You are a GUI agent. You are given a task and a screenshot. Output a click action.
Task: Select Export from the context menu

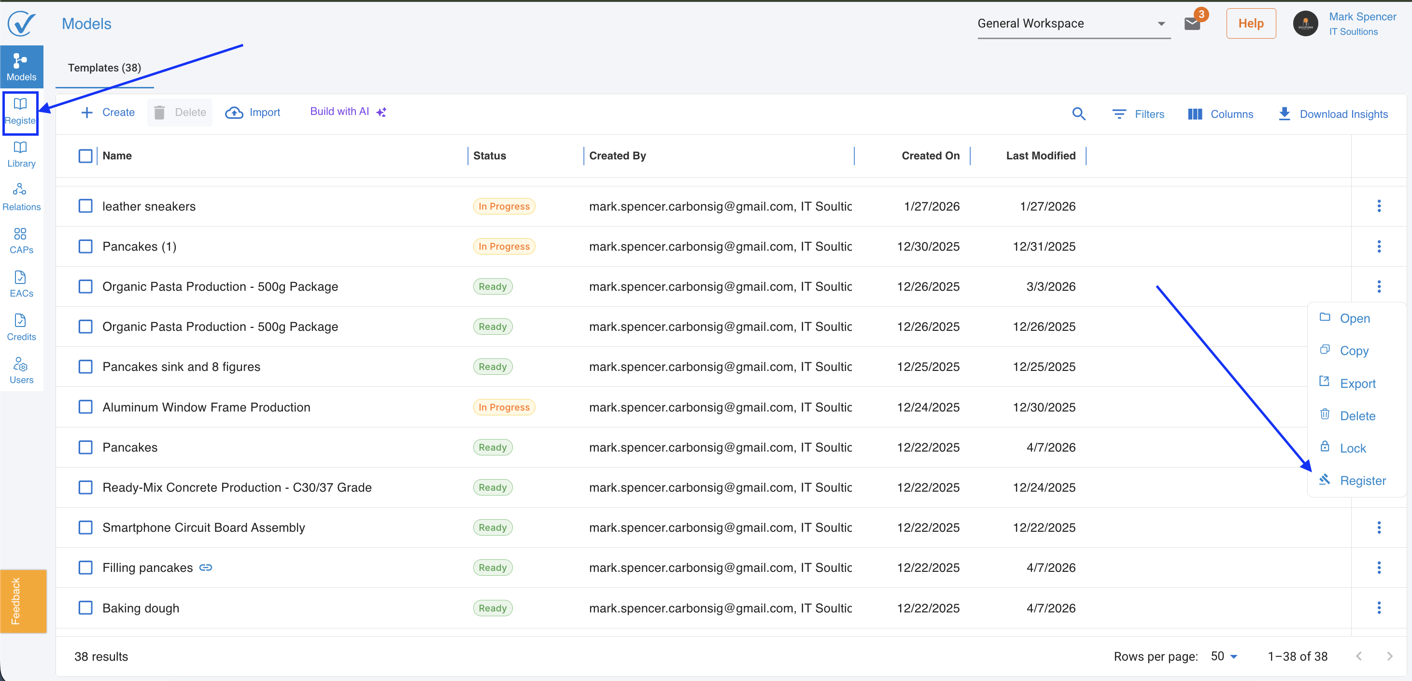tap(1357, 383)
